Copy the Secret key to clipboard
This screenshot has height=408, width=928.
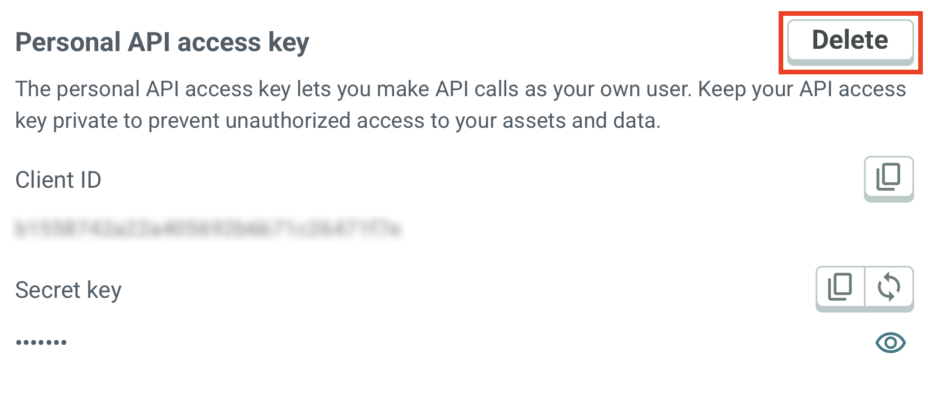pos(840,287)
